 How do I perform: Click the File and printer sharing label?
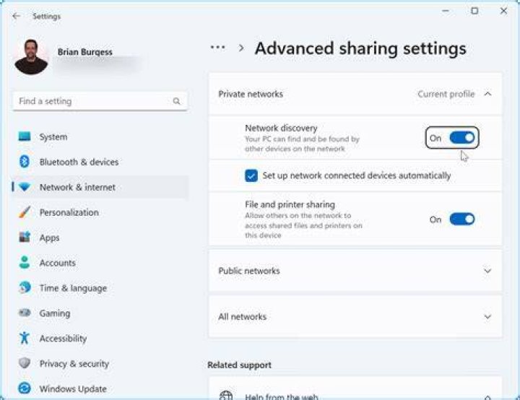[290, 204]
